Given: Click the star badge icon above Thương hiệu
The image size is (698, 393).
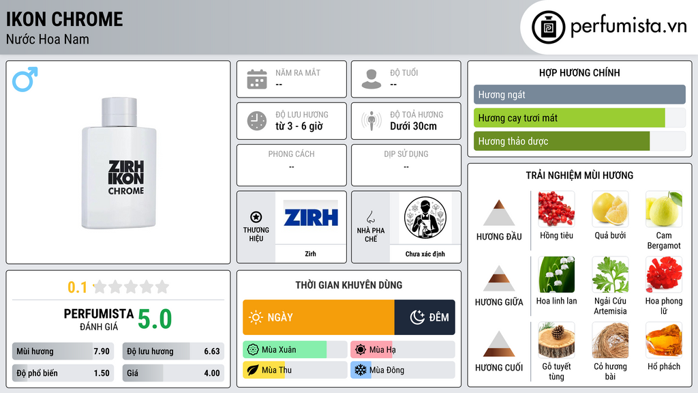Looking at the screenshot, I should click(256, 217).
